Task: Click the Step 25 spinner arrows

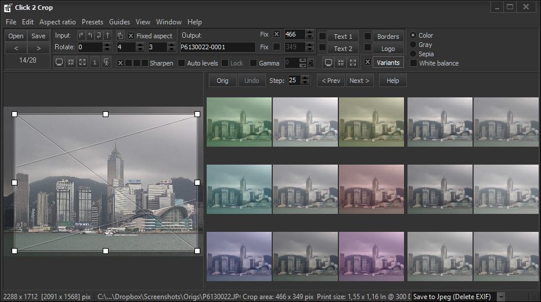Action: coord(305,80)
